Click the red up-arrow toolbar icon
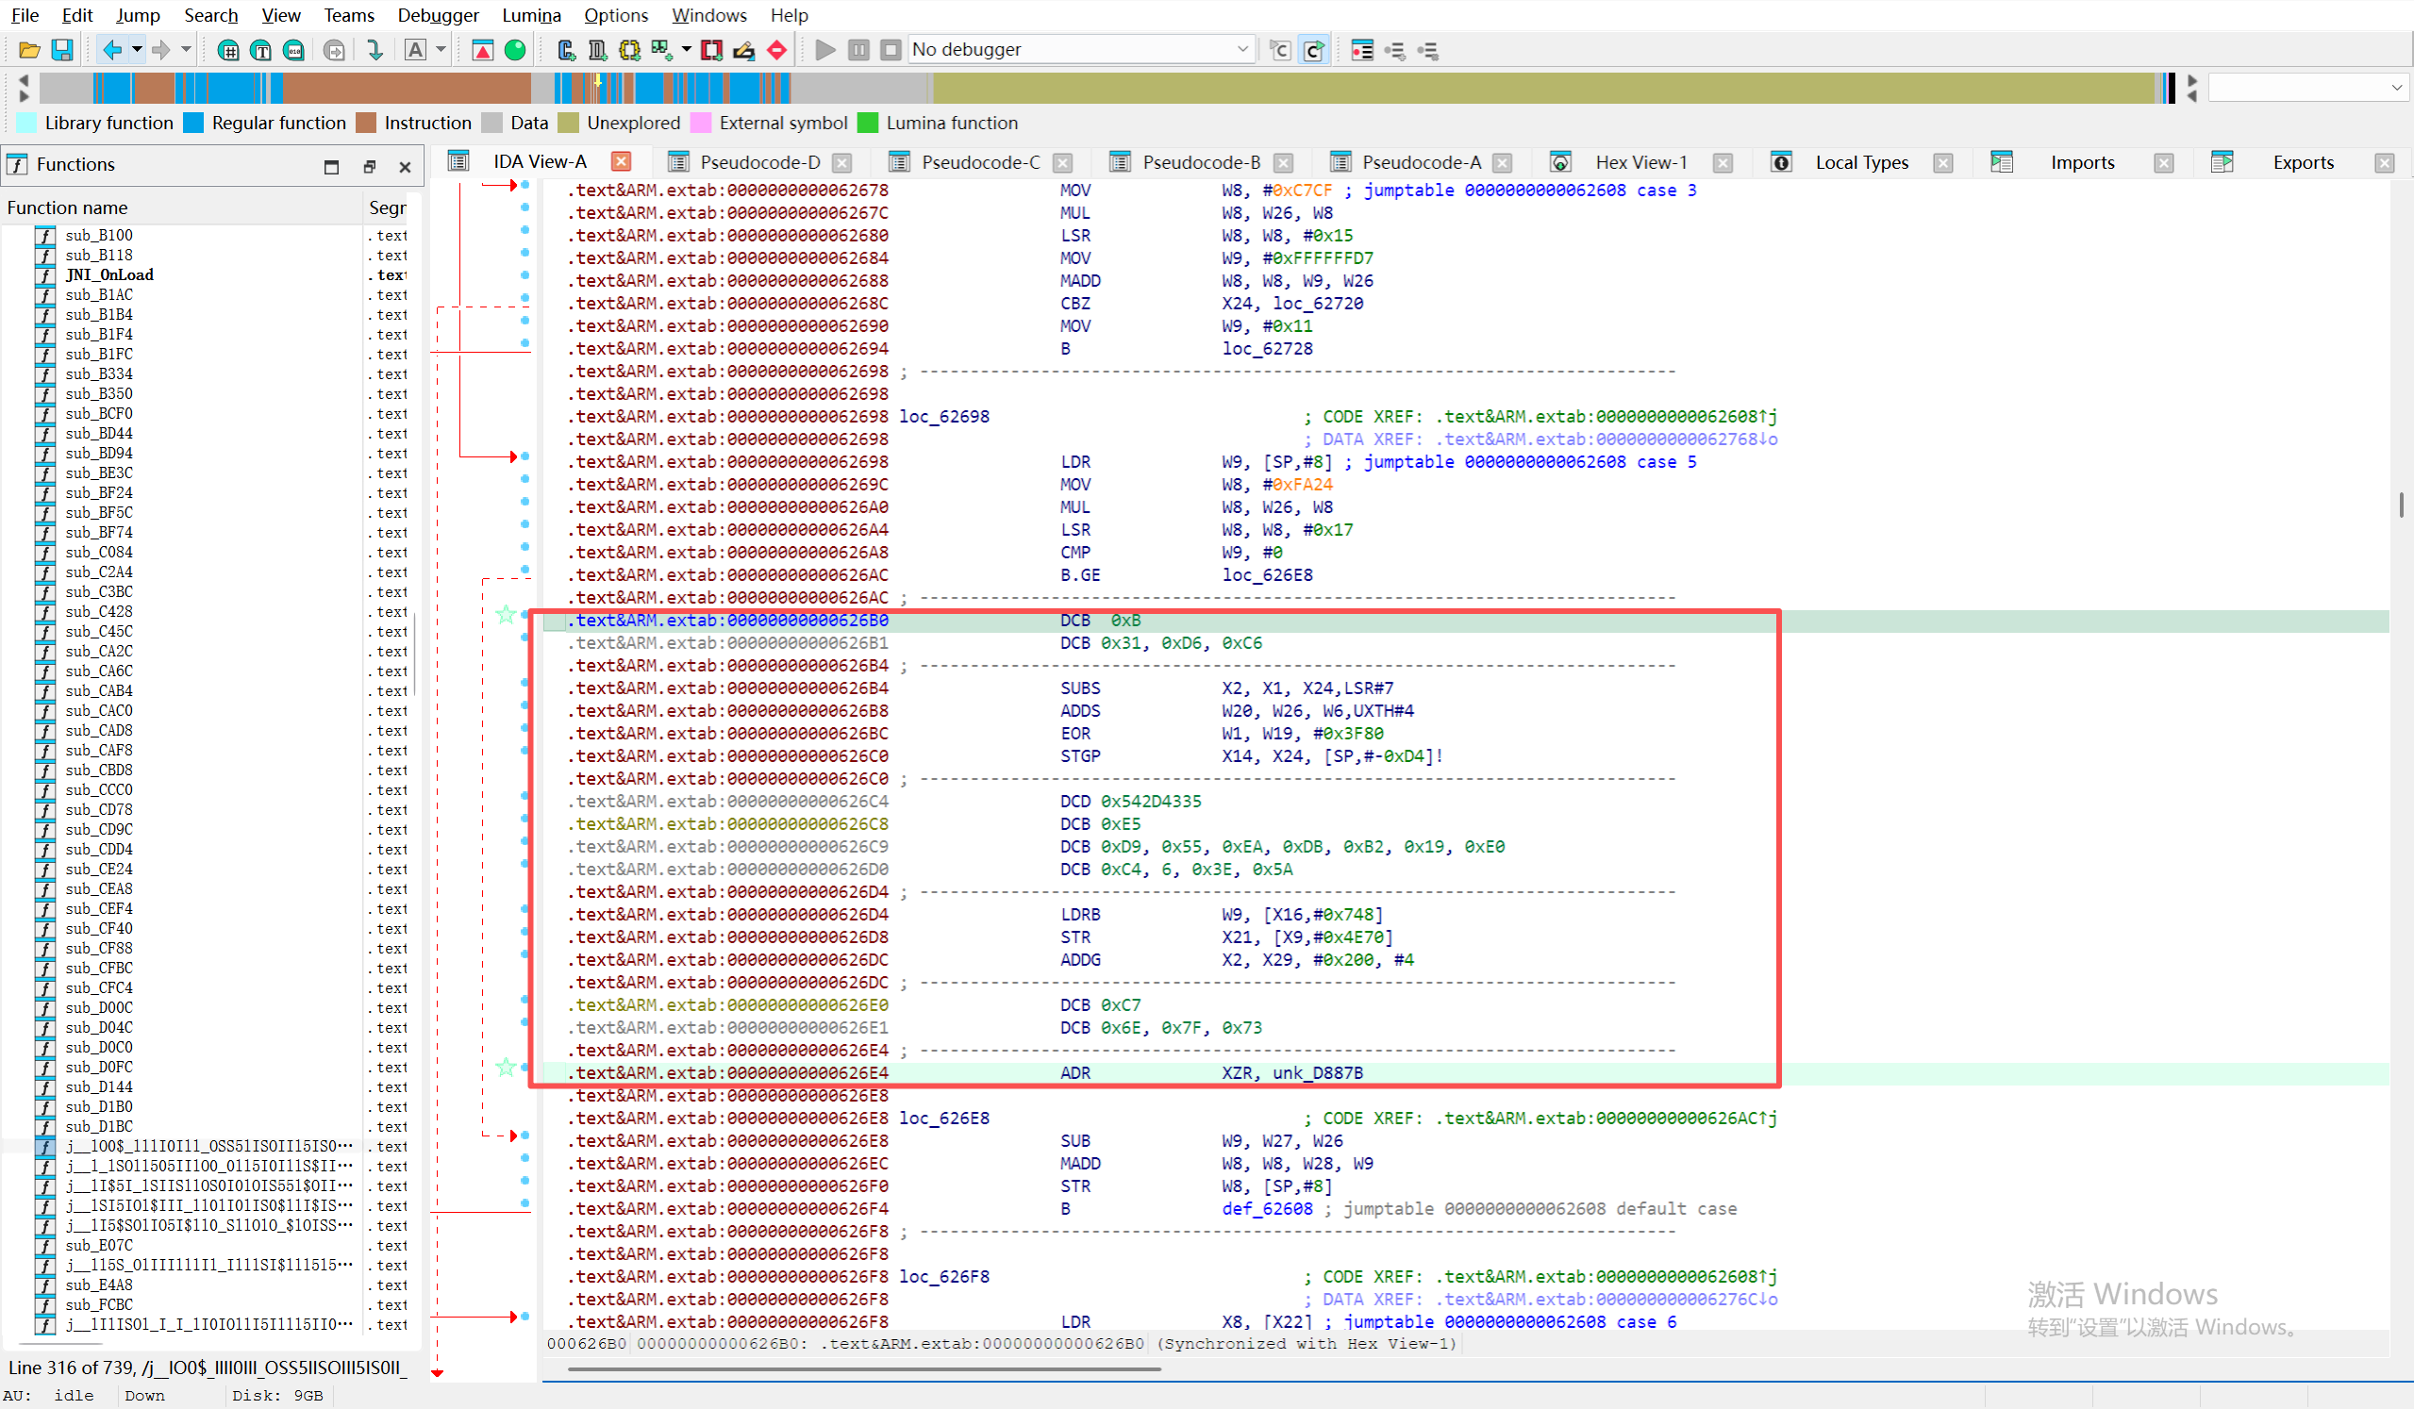Image resolution: width=2414 pixels, height=1409 pixels. pyautogui.click(x=483, y=50)
